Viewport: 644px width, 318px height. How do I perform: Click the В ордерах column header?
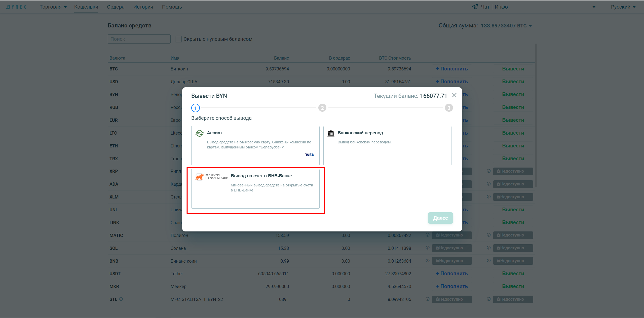[339, 58]
